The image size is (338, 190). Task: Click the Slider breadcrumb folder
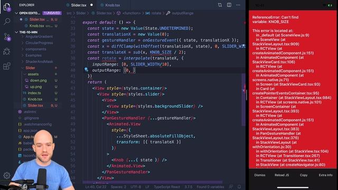(x=81, y=13)
